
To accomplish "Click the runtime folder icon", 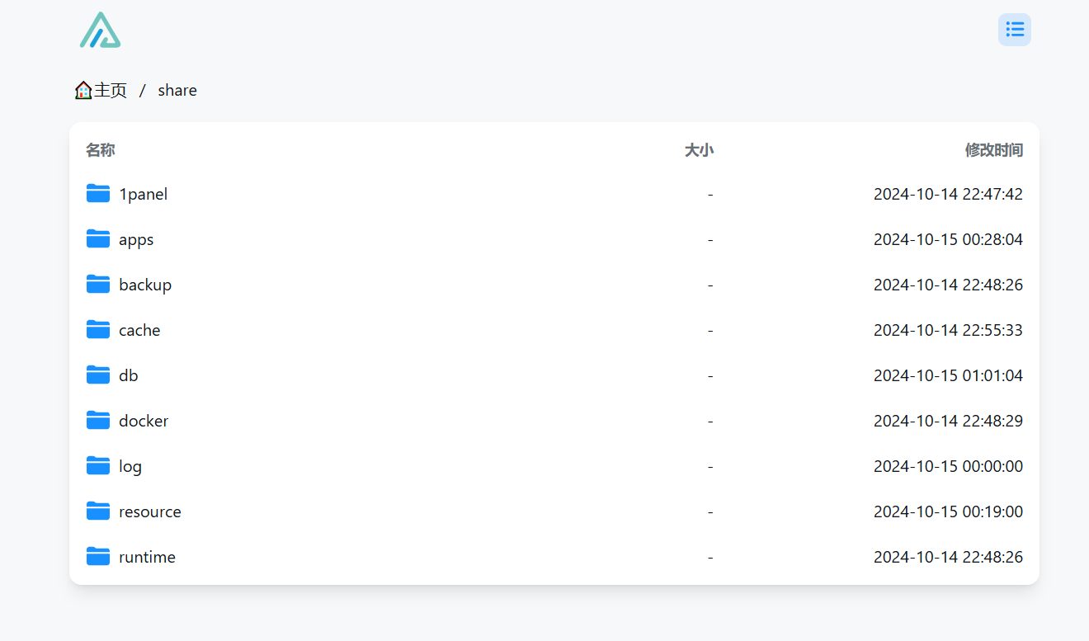I will (98, 557).
